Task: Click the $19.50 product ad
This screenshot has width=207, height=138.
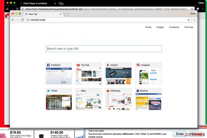Action: (x=17, y=134)
